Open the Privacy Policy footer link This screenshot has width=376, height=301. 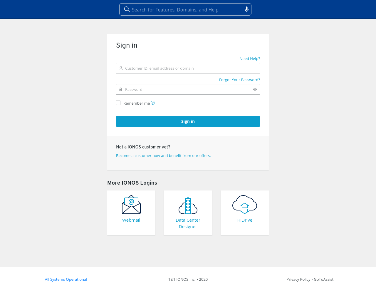(x=298, y=279)
